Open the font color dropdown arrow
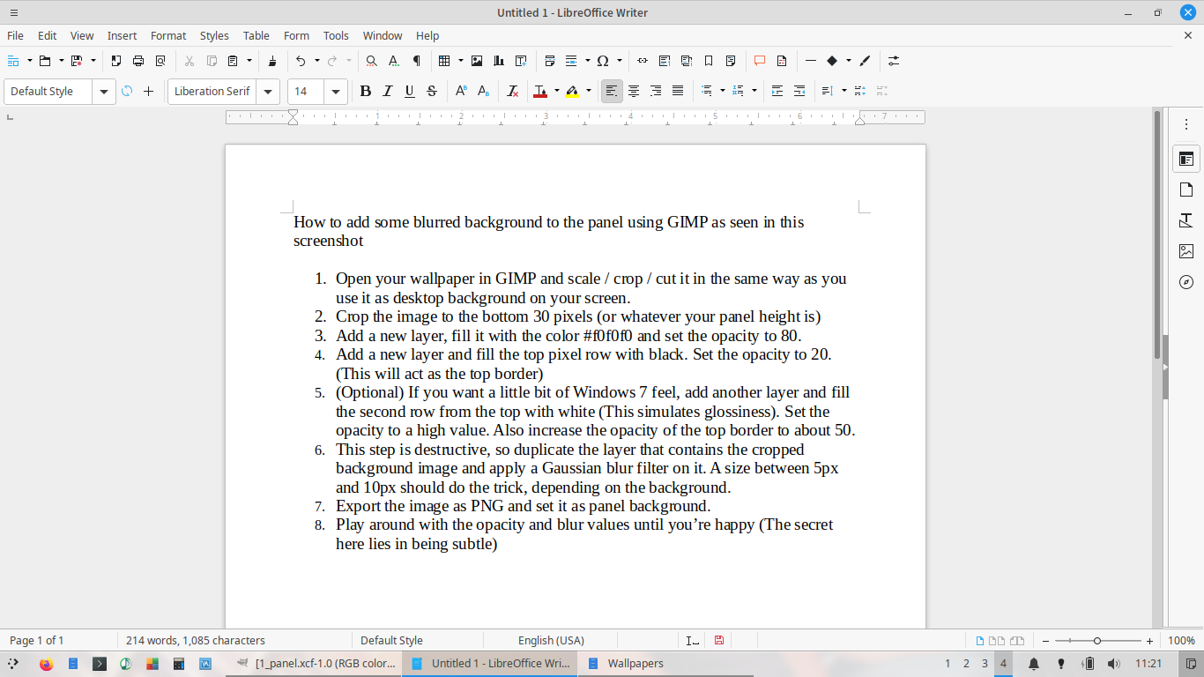1204x677 pixels. [x=556, y=91]
